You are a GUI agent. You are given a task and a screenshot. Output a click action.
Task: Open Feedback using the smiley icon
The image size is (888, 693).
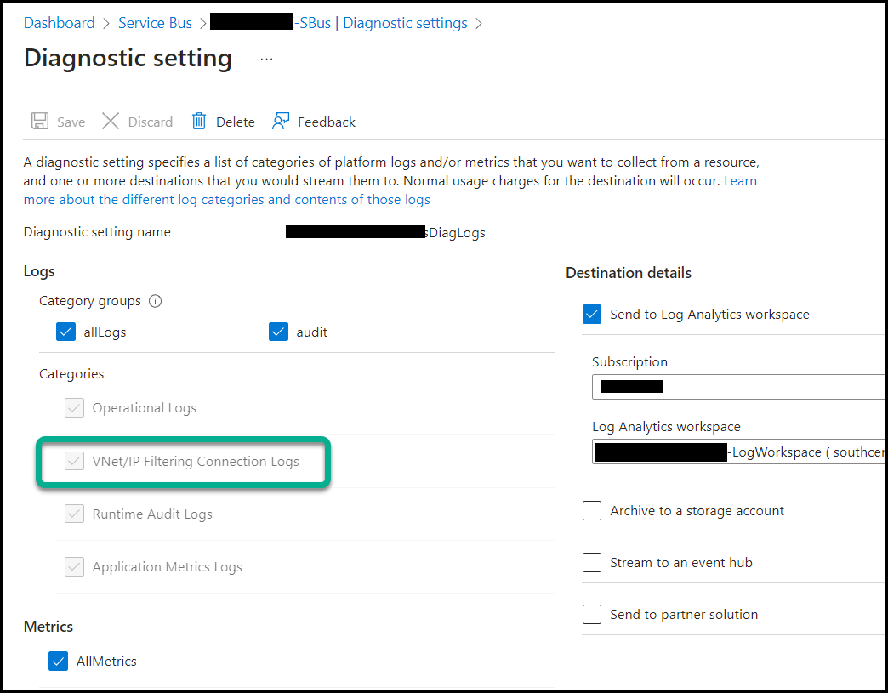point(282,121)
